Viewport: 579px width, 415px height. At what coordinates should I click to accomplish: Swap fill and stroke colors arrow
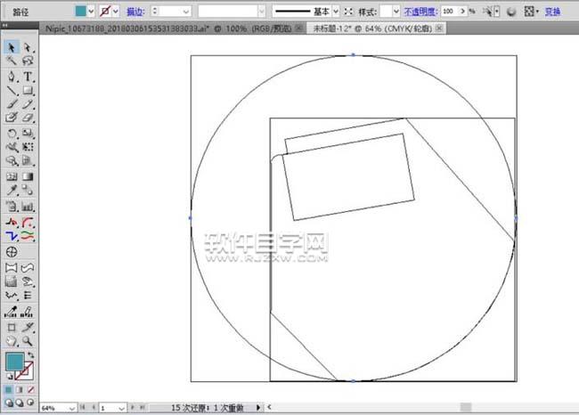(30, 354)
